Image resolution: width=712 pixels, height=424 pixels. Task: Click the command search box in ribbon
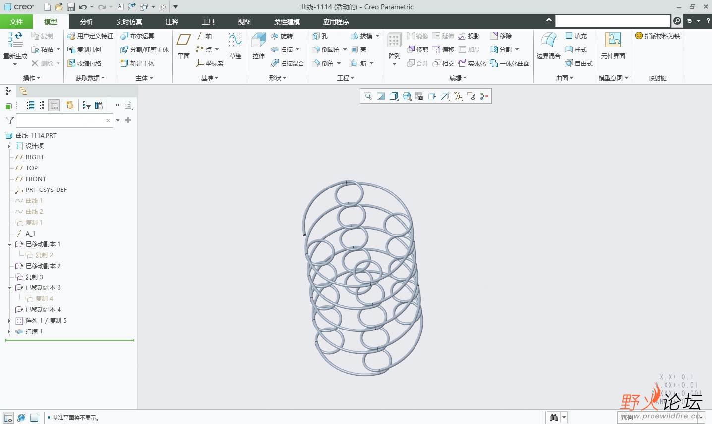point(613,21)
